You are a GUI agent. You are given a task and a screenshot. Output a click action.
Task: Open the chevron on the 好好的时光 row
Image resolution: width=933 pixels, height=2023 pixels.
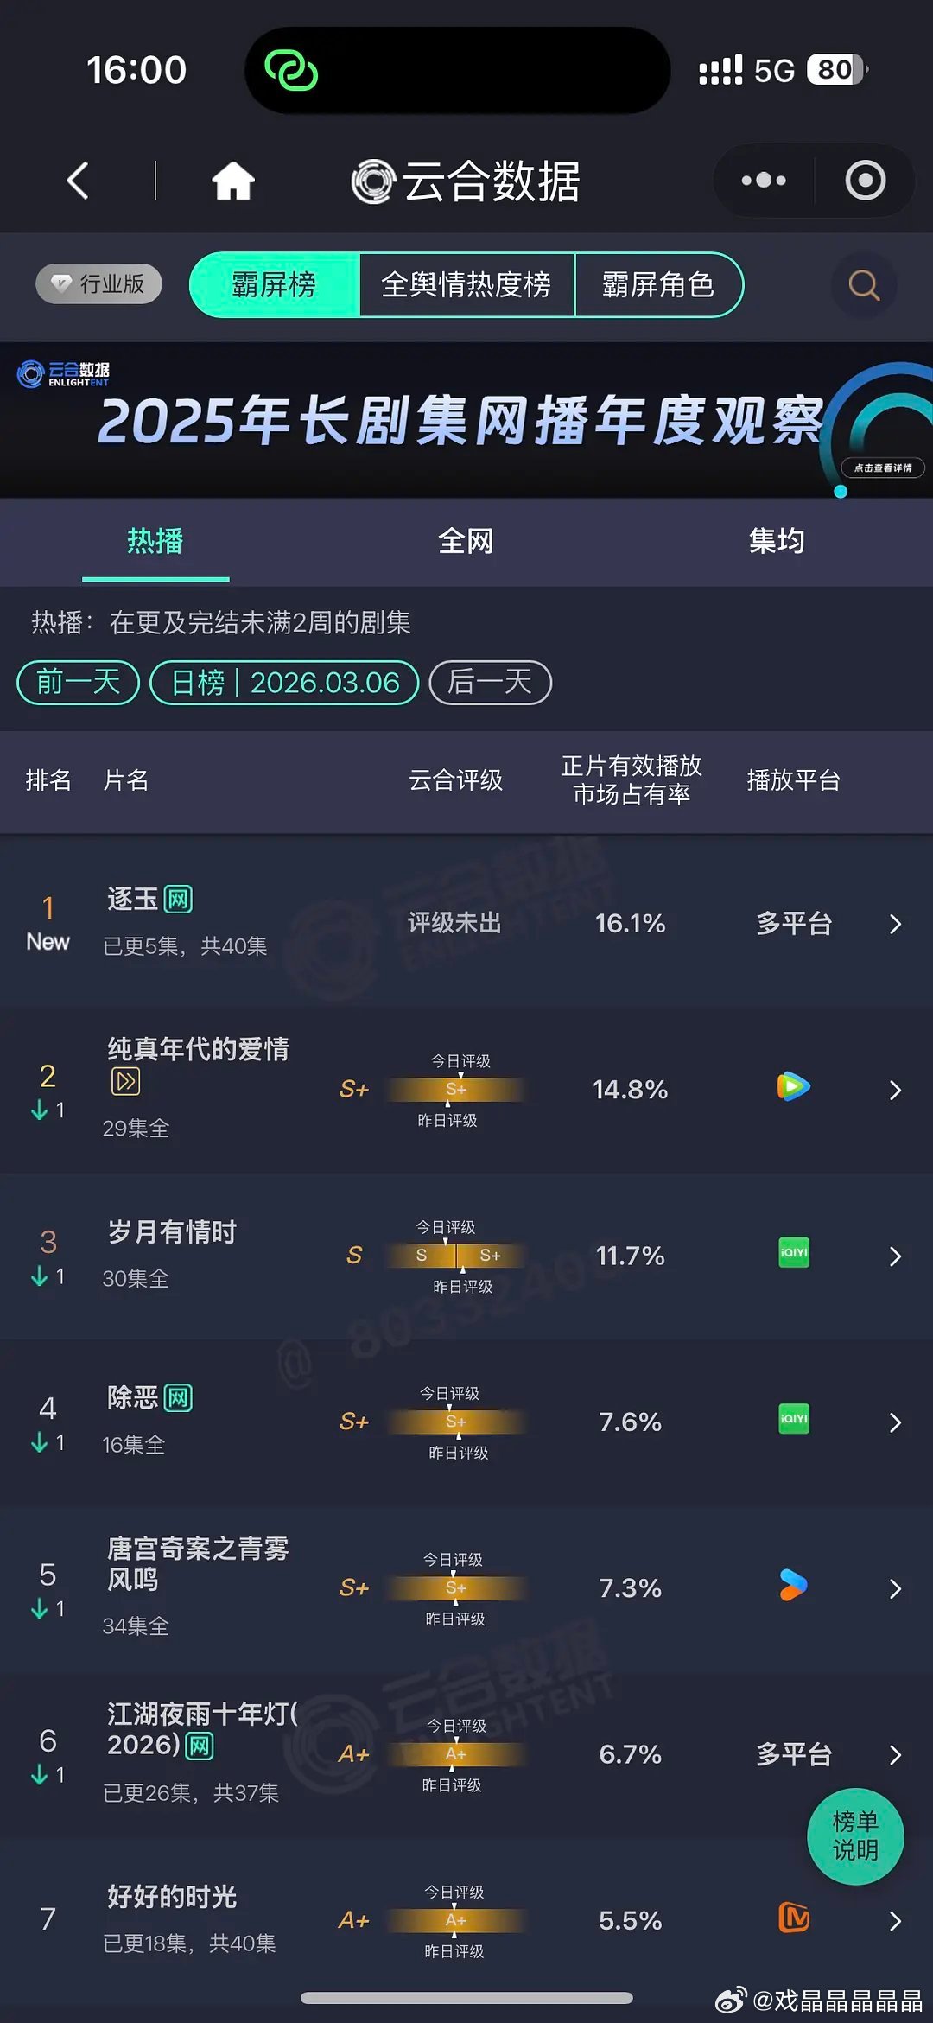(896, 1920)
